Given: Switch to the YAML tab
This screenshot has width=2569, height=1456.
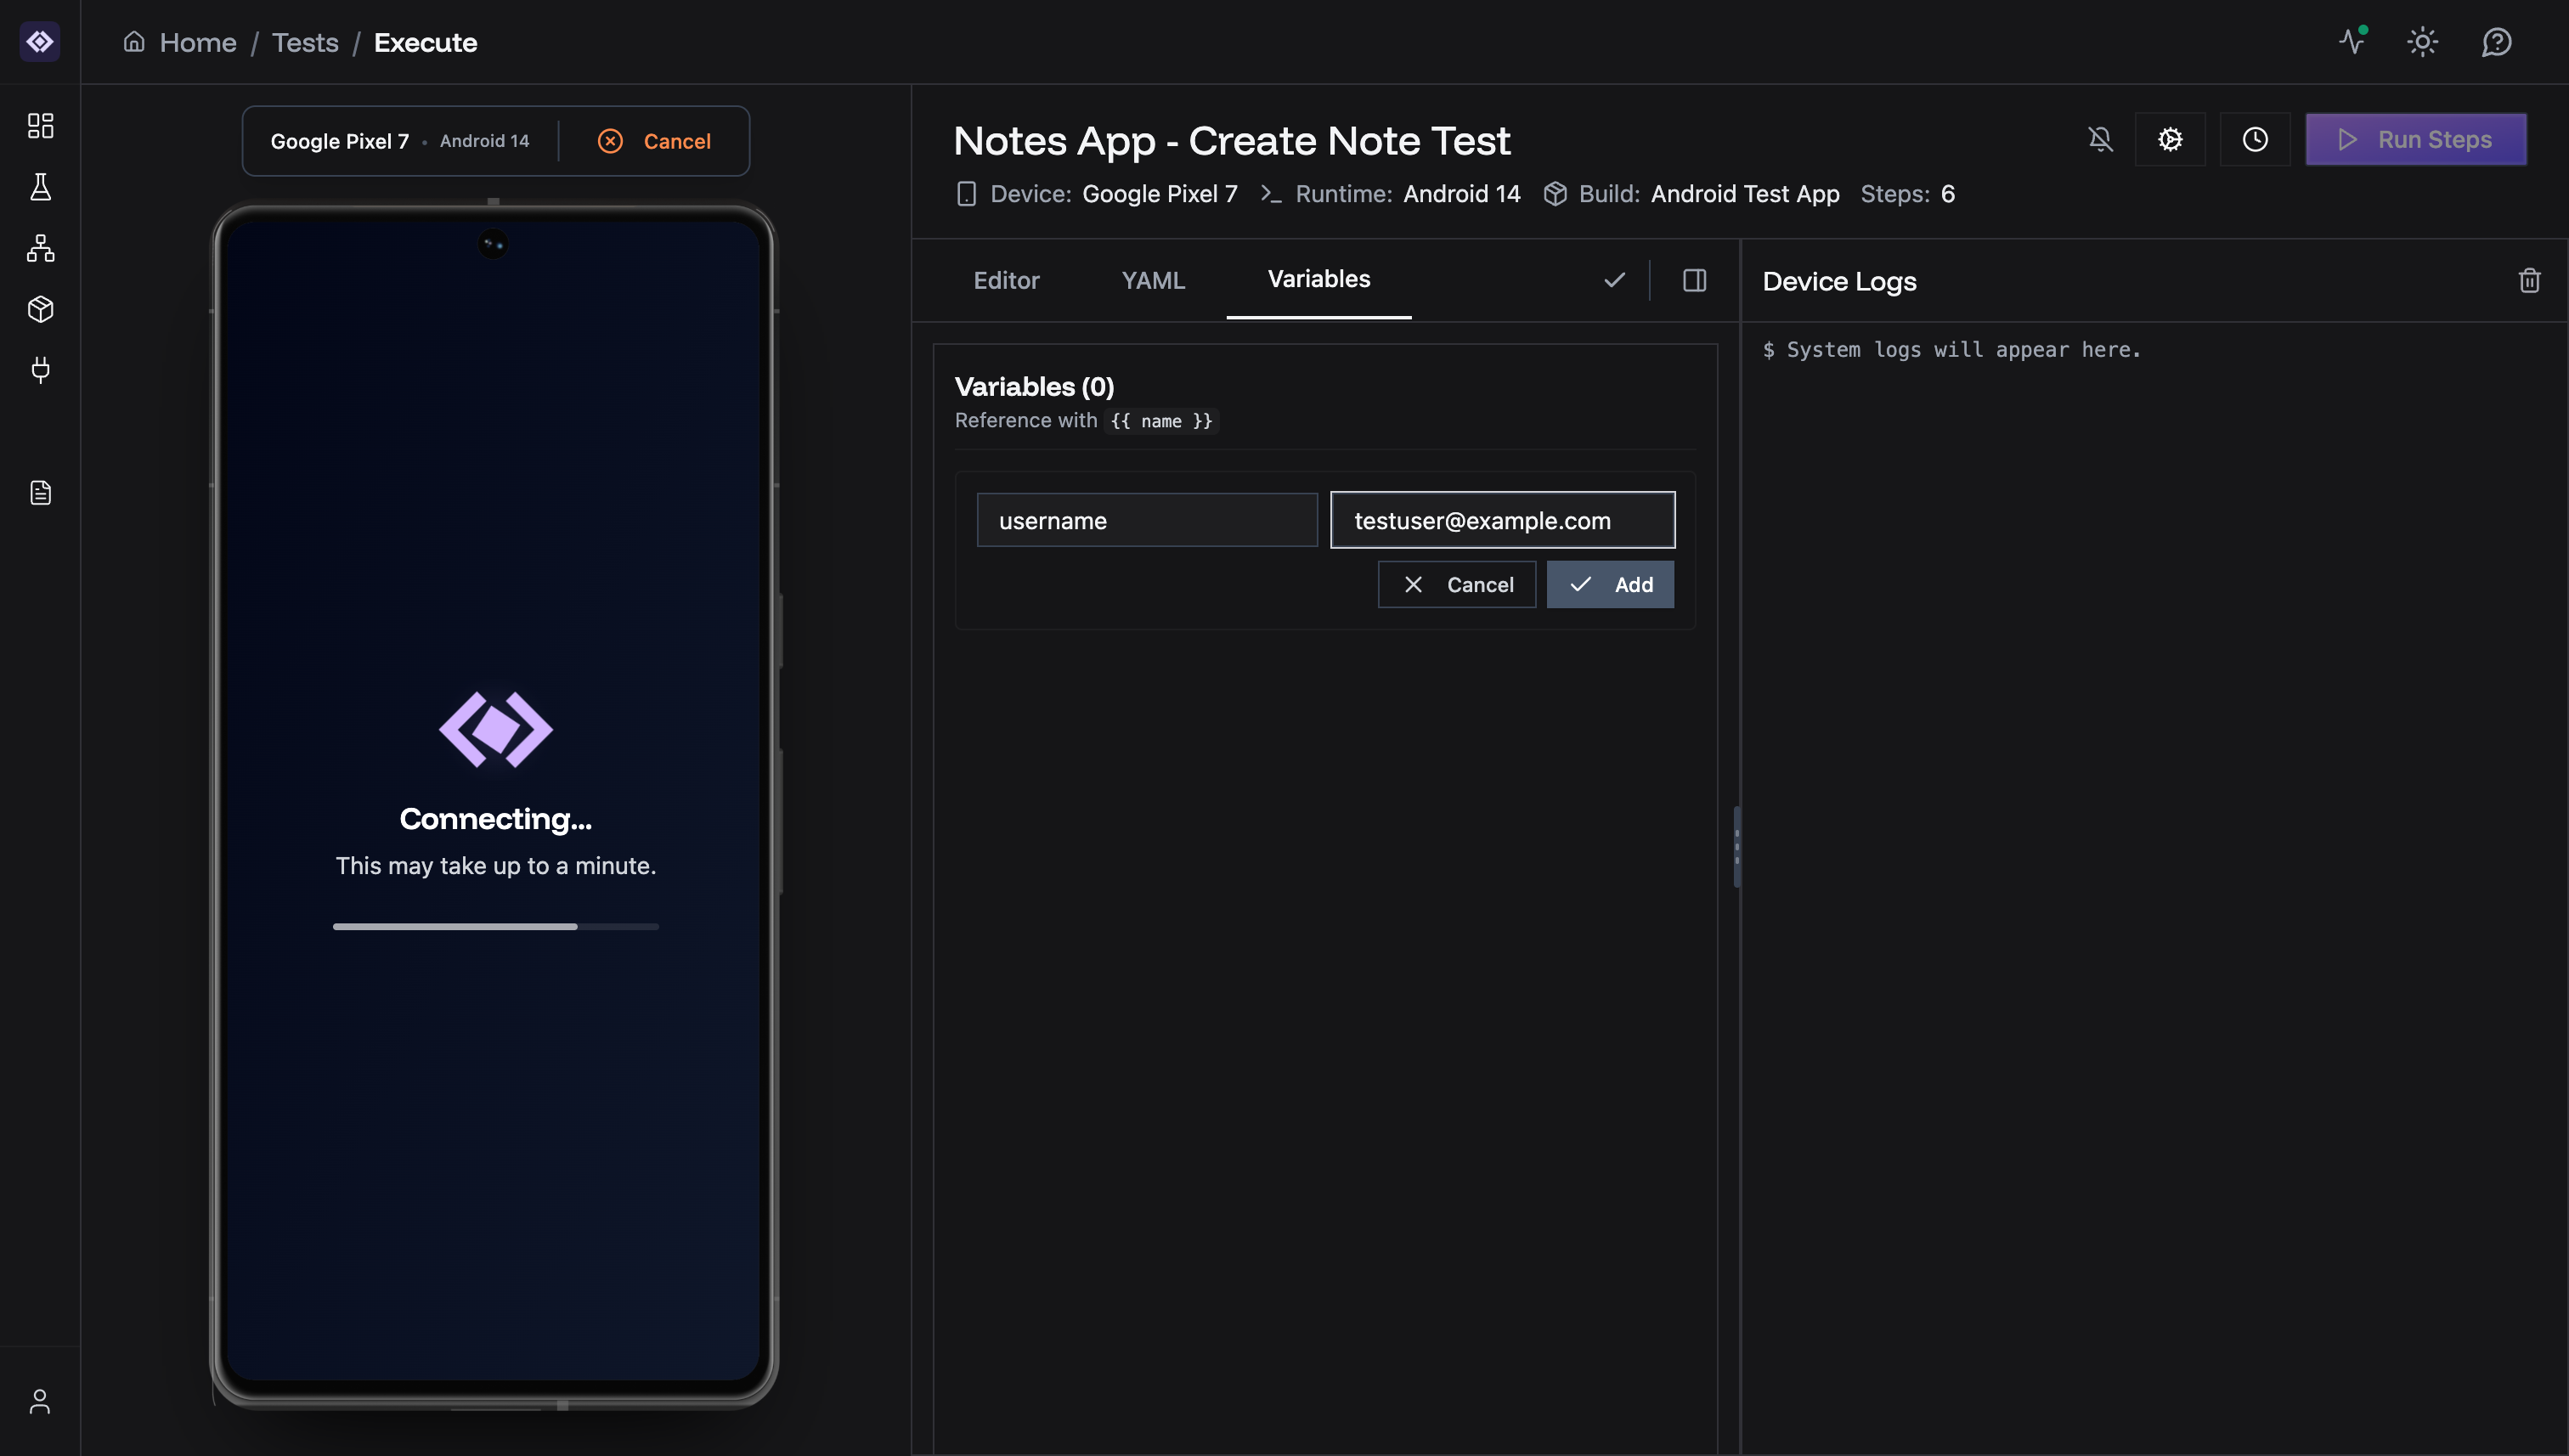Looking at the screenshot, I should point(1152,281).
